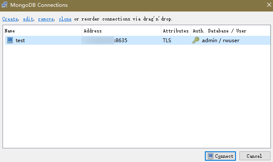This screenshot has height=162, width=273.
Task: Click the Cancel button
Action: point(255,156)
